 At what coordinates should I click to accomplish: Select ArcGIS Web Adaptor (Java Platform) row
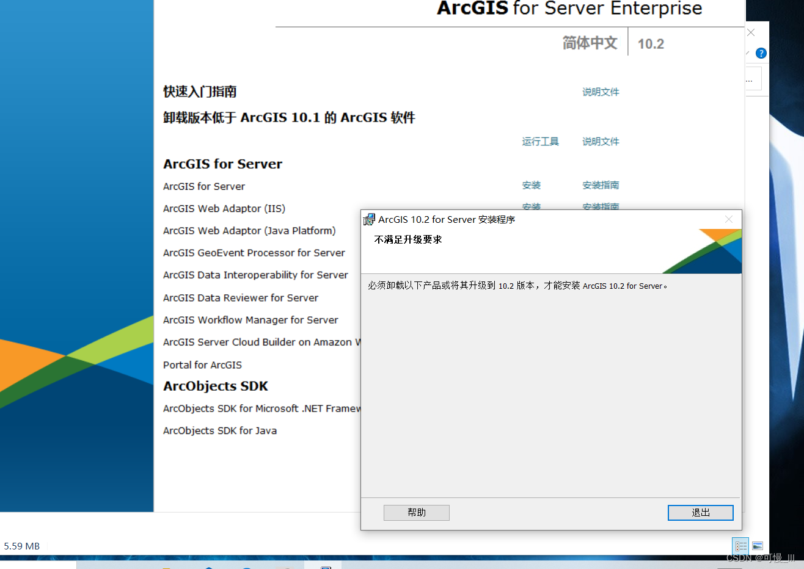click(249, 231)
